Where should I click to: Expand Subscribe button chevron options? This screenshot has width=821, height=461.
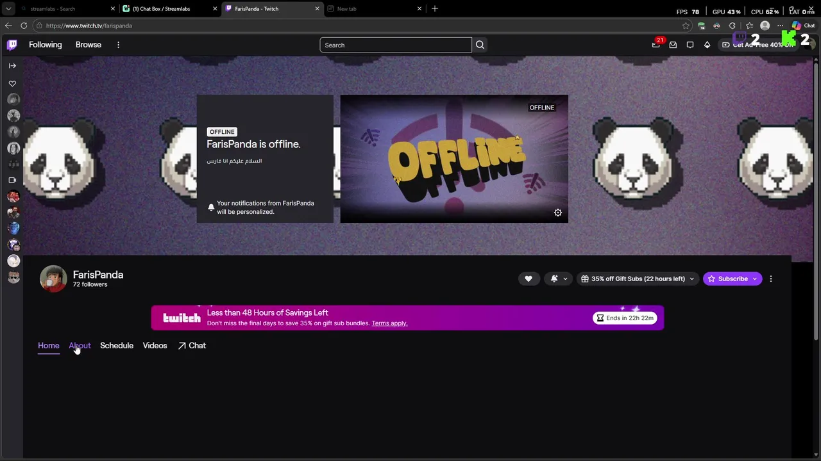755,279
